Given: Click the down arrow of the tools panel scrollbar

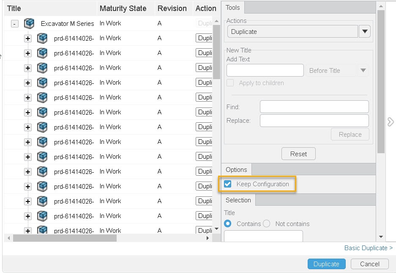Looking at the screenshot, I should tap(381, 237).
